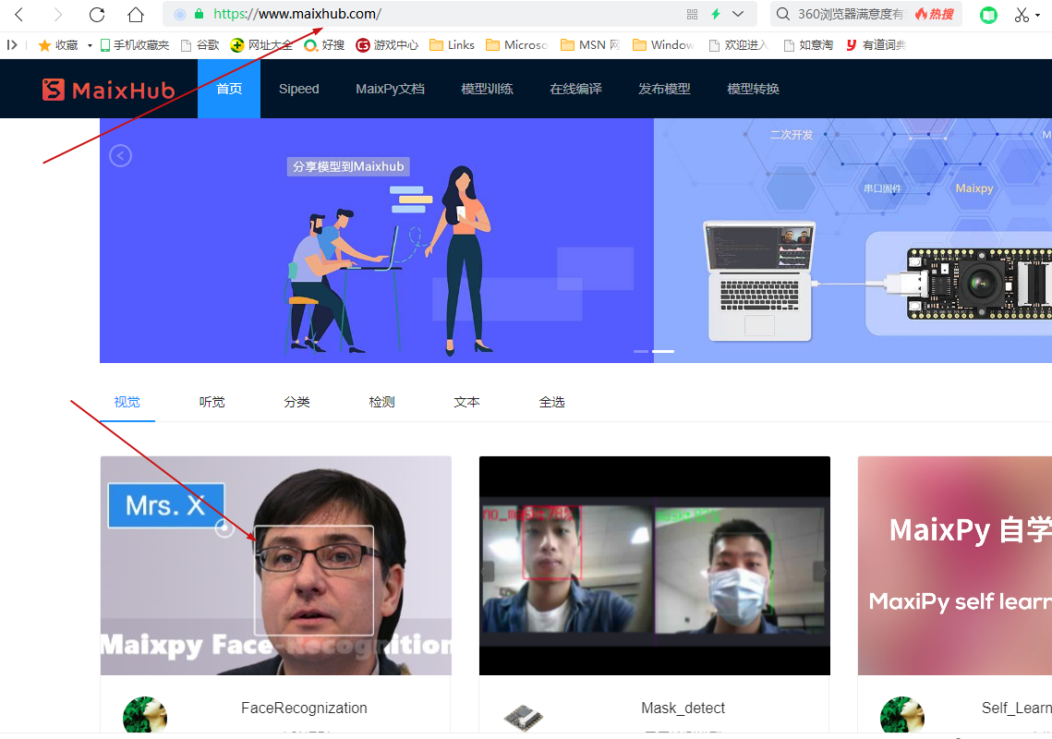Open the 模型训练 navigation menu item

tap(487, 89)
